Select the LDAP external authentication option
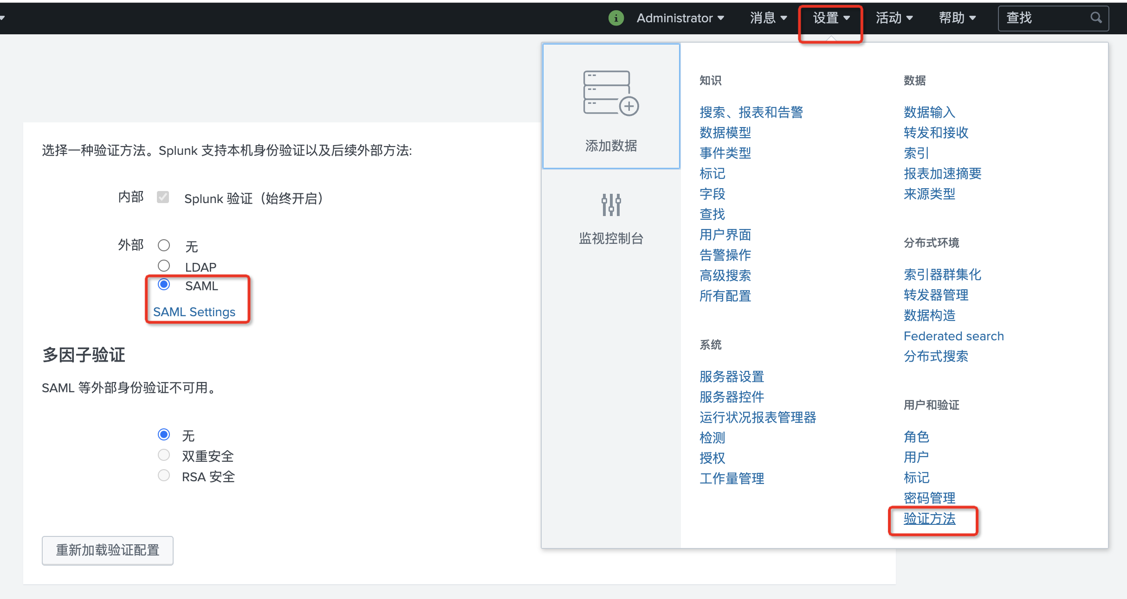This screenshot has width=1127, height=599. tap(164, 266)
